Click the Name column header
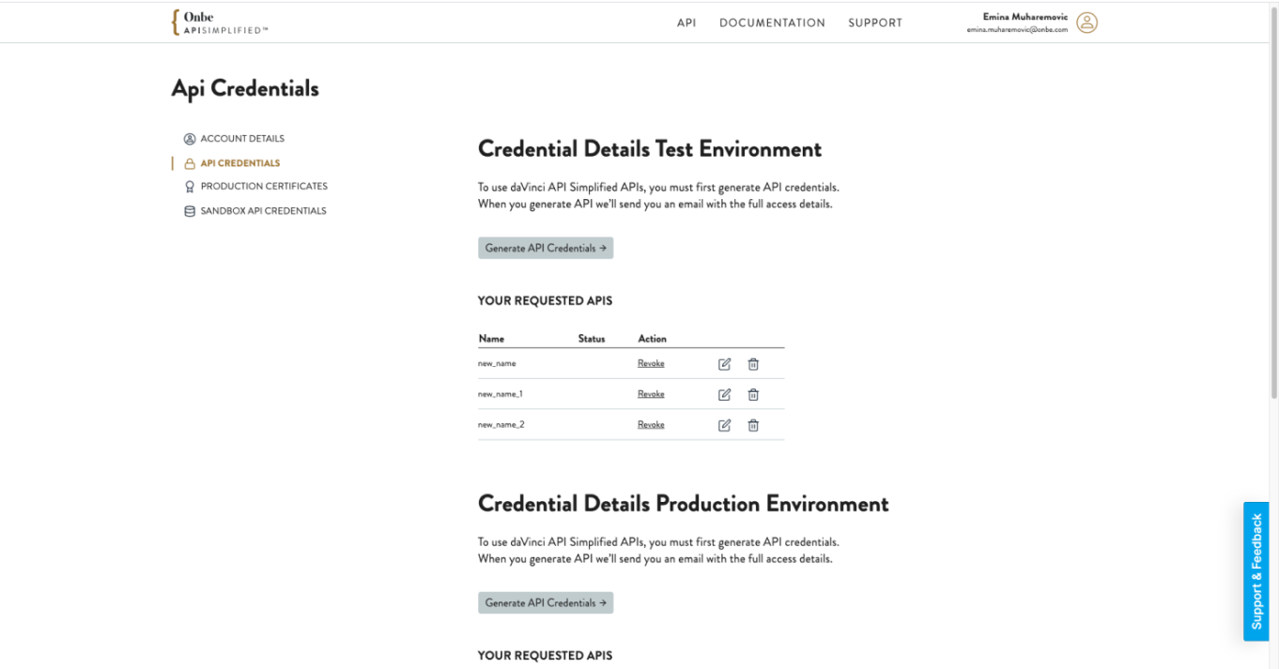 pos(491,339)
